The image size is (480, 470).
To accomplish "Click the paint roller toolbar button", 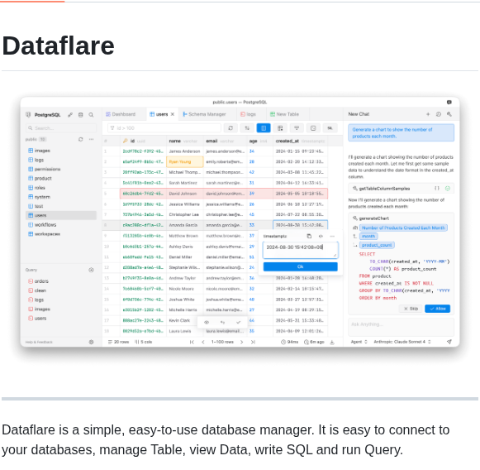I will click(297, 128).
